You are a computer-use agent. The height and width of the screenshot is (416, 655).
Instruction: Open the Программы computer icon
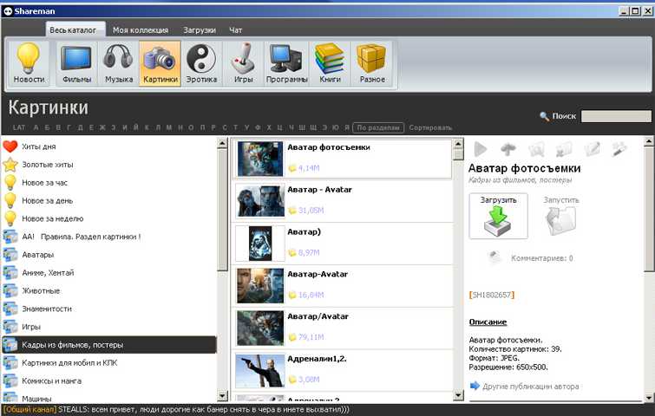[x=286, y=63]
